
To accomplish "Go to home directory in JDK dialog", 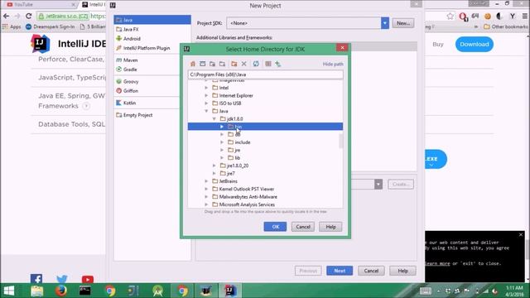I will pos(193,64).
